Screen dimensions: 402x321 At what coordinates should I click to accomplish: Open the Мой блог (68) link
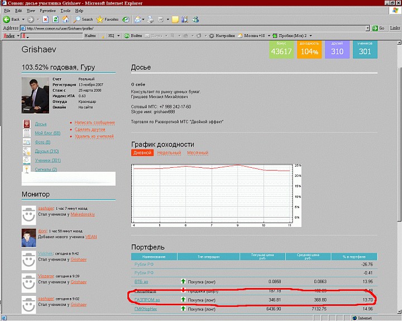[47, 133]
